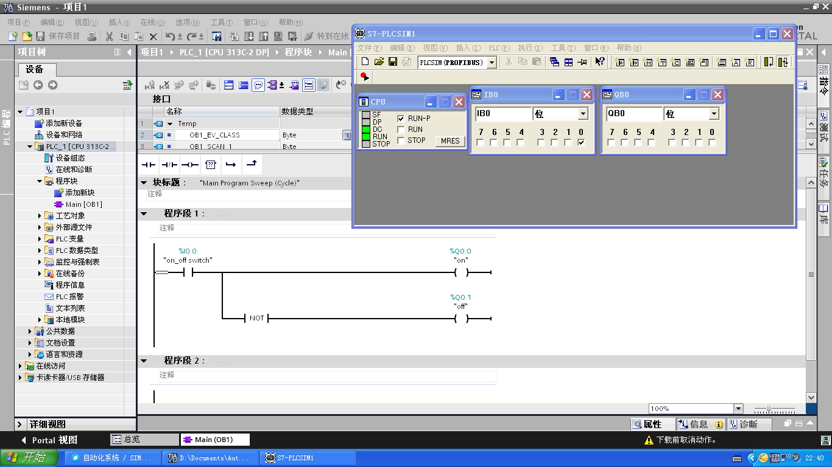Collapse the 程序块 folder
This screenshot has width=832, height=467.
point(40,181)
